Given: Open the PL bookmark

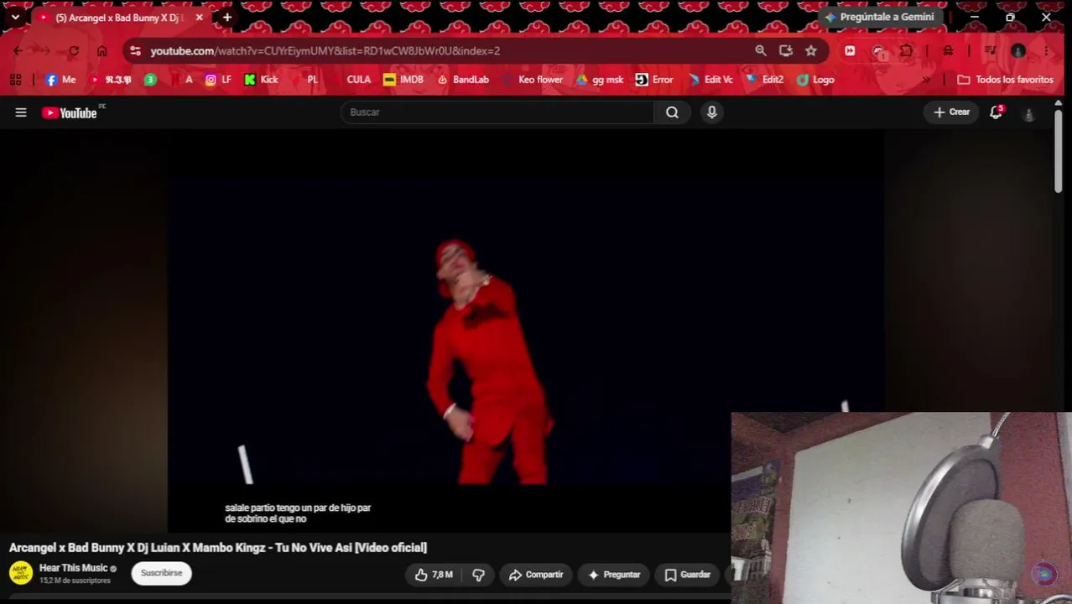Looking at the screenshot, I should [x=304, y=80].
